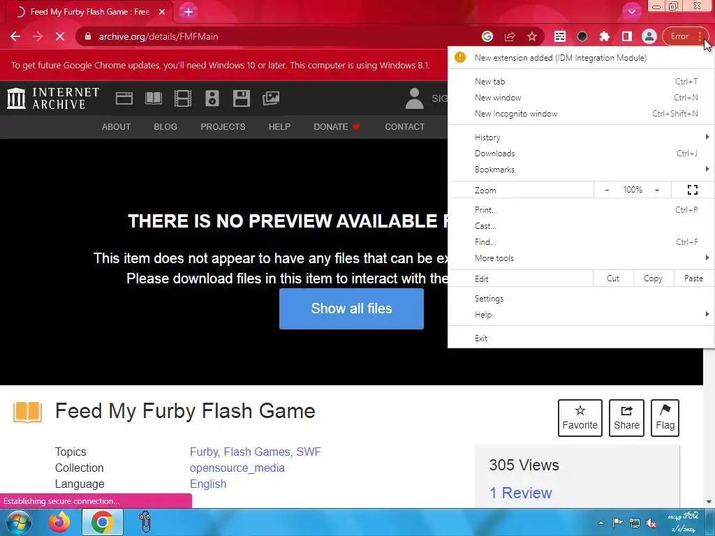This screenshot has width=715, height=536.
Task: Click the DONATE link
Action: [337, 127]
